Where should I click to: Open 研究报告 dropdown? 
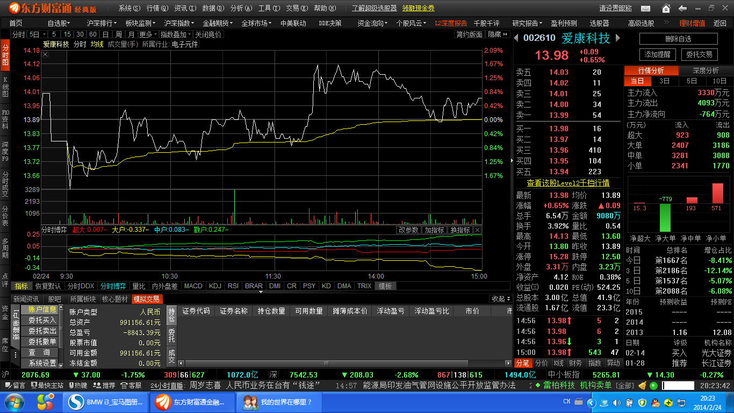click(x=527, y=23)
